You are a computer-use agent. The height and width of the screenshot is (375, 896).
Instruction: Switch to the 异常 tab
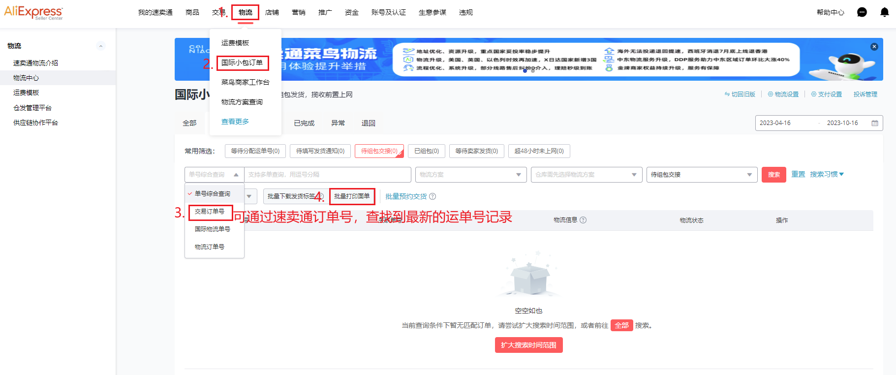point(338,123)
